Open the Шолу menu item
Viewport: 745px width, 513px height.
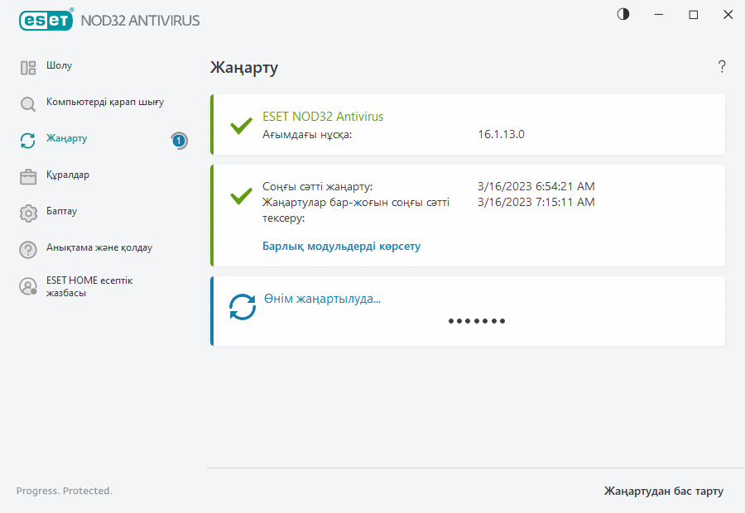click(x=59, y=65)
